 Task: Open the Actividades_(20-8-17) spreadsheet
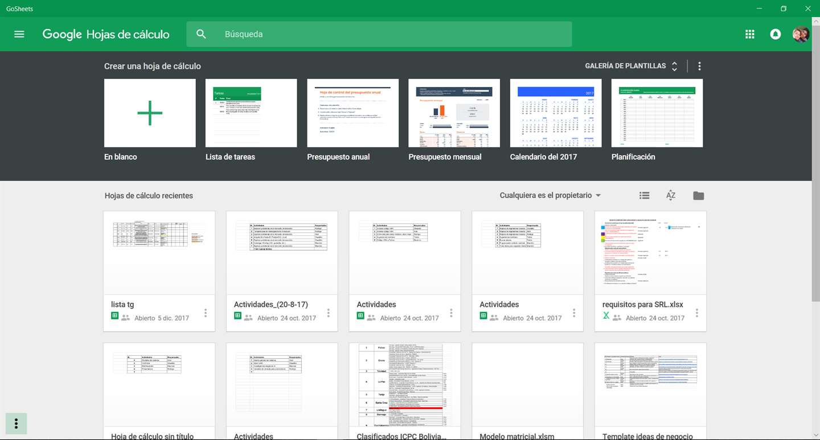[x=282, y=271]
